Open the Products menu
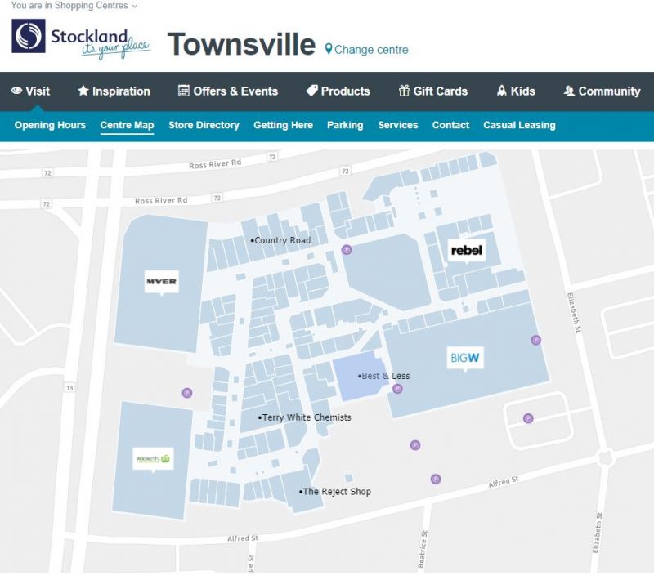654x580 pixels. (x=338, y=91)
